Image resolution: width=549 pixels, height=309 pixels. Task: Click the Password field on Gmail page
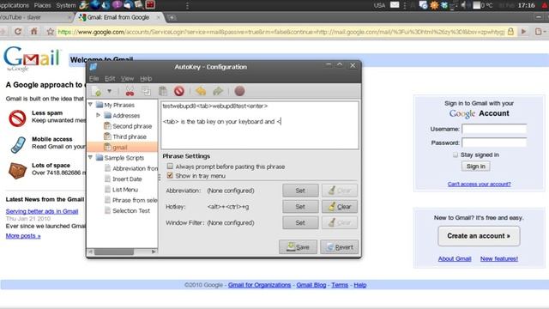(494, 142)
